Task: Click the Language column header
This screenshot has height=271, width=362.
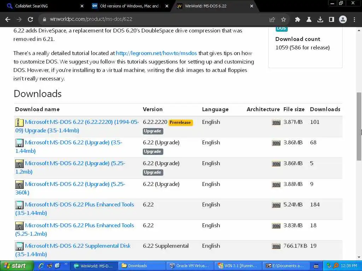Action: point(215,109)
